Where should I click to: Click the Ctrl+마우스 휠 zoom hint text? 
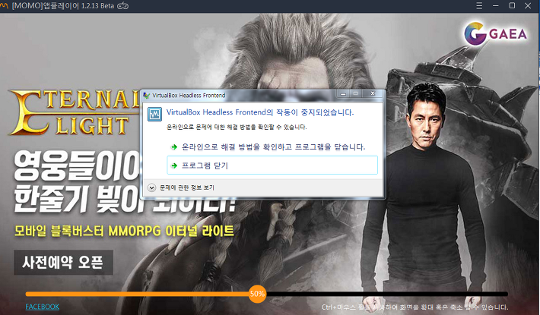coord(415,307)
